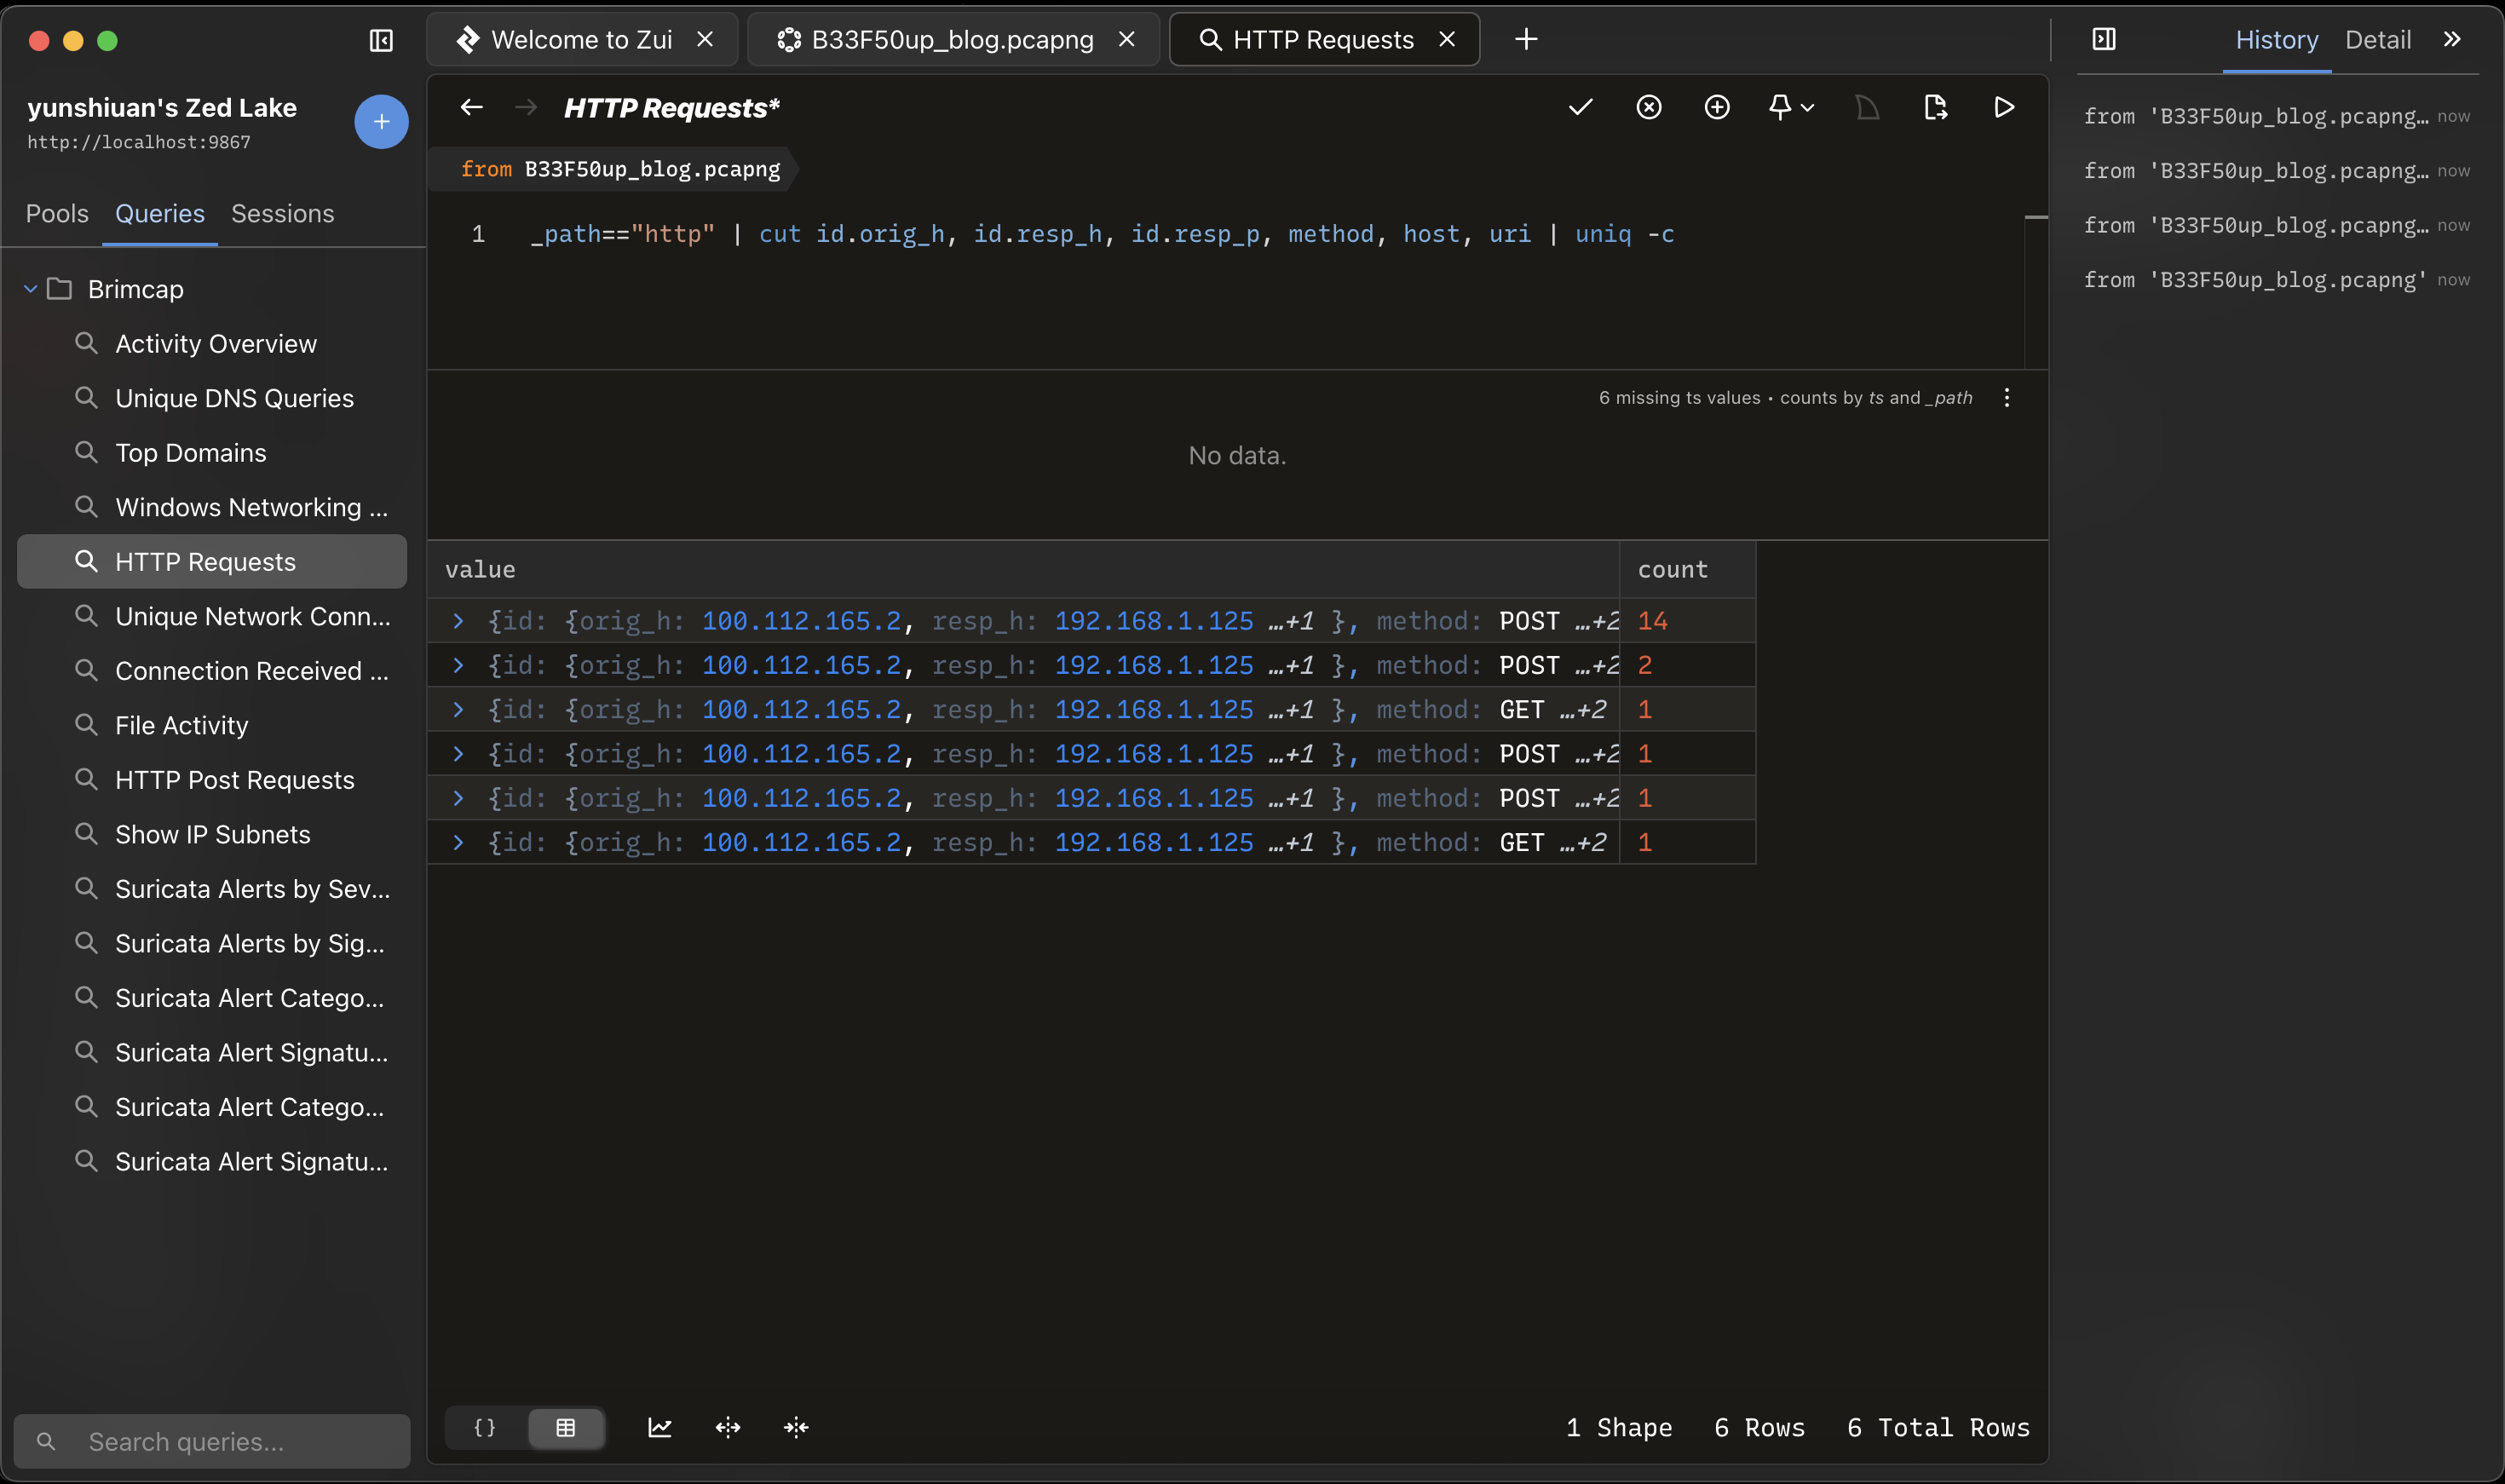Click the export results icon

(x=1935, y=107)
